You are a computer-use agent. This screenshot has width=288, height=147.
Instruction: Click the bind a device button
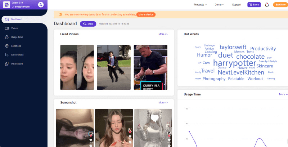point(146,14)
